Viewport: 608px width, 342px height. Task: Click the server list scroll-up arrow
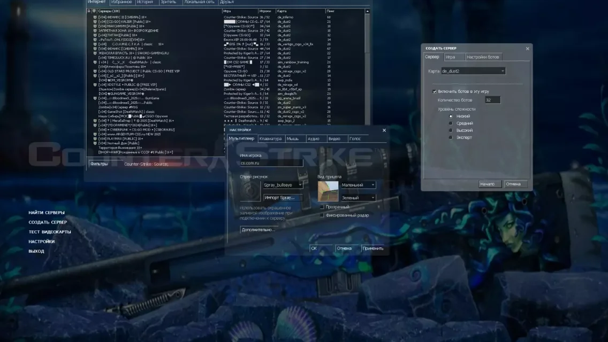[x=367, y=11]
